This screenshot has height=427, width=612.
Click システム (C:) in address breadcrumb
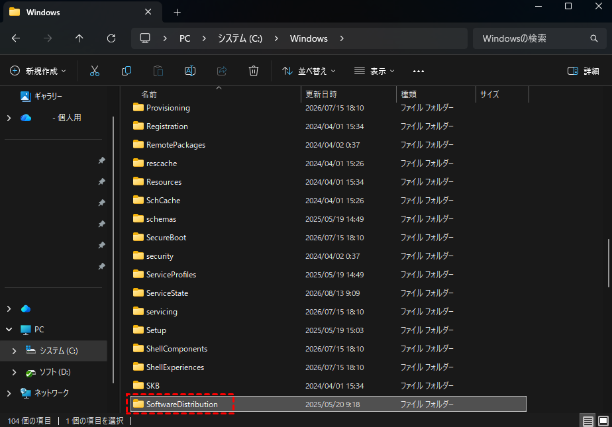240,38
